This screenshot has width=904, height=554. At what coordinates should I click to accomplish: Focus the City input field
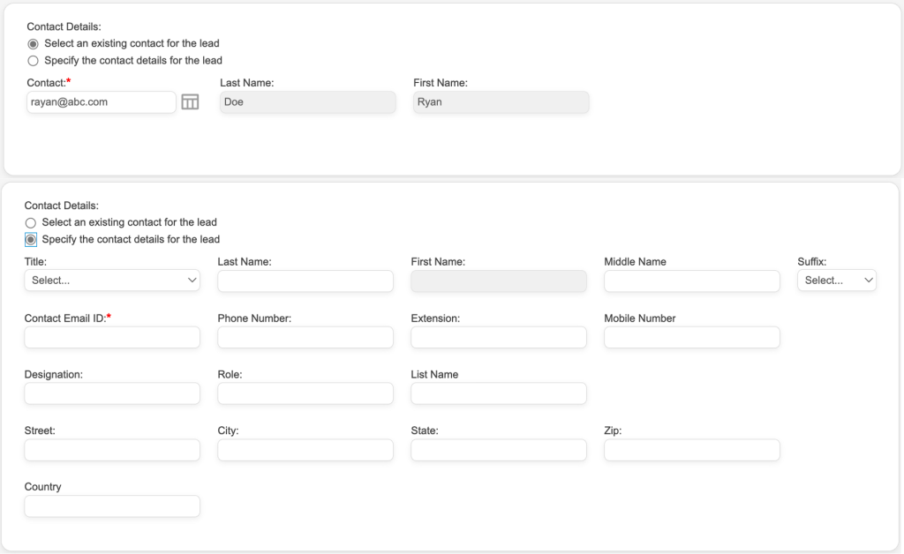tap(305, 450)
